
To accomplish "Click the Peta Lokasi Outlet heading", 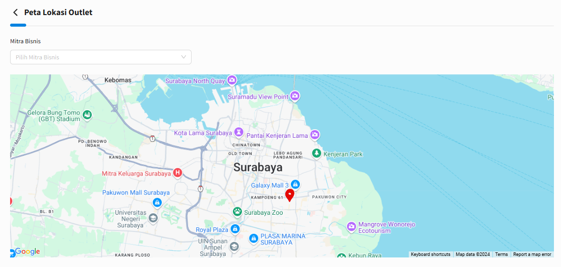I will pos(58,13).
